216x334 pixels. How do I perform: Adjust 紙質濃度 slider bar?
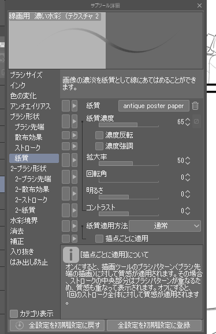coord(129,125)
